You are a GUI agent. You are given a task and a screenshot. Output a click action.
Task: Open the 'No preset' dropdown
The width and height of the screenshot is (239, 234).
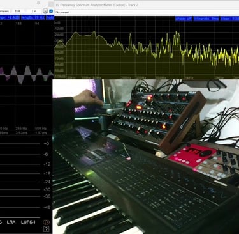point(147,12)
